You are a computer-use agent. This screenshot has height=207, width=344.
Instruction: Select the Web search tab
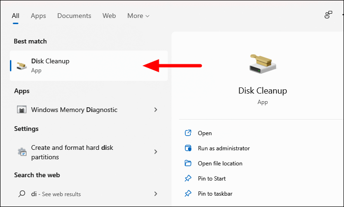click(109, 16)
